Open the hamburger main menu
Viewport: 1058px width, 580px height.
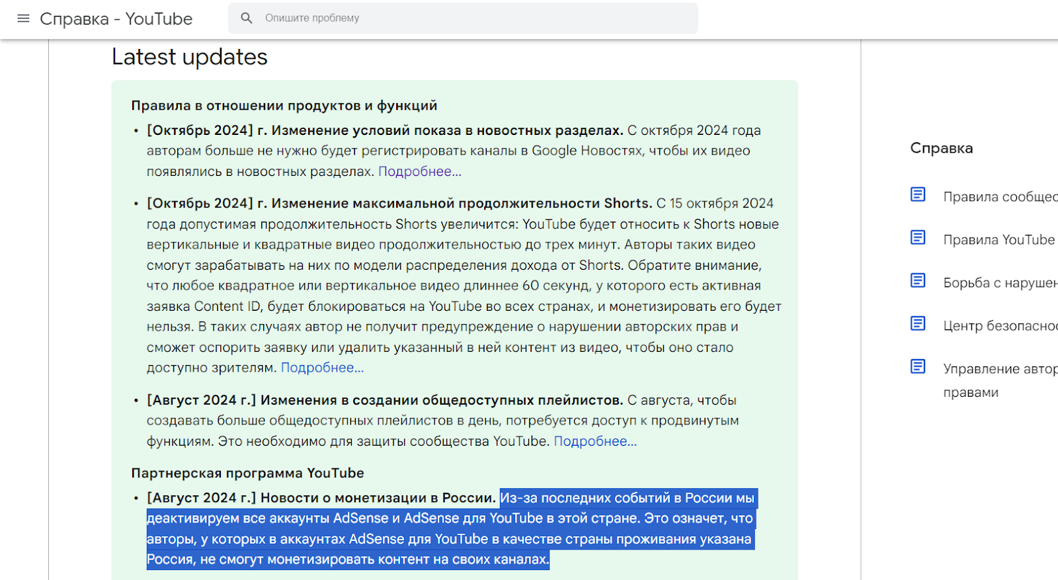23,19
